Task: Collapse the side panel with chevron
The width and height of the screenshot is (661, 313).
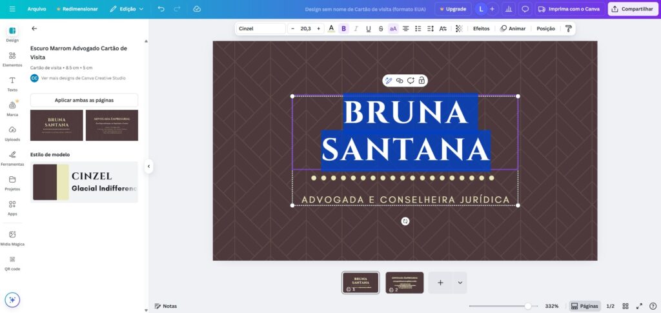Action: [148, 167]
